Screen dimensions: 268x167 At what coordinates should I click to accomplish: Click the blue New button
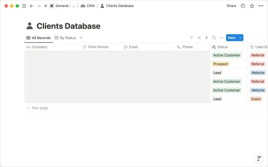[x=232, y=38]
